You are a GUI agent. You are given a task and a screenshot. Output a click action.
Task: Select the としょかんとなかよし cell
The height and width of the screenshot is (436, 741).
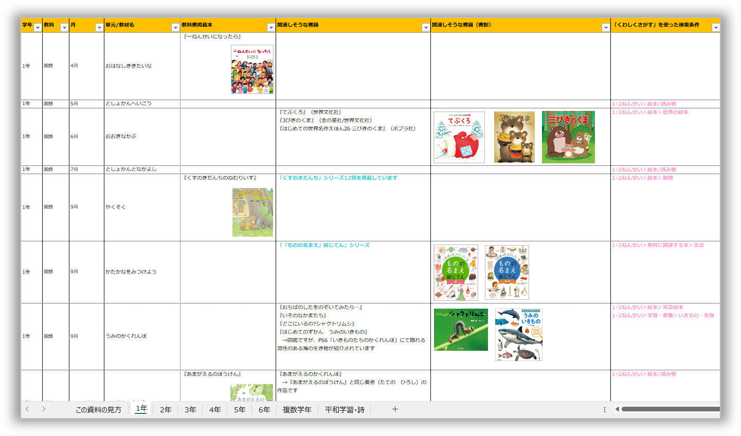pyautogui.click(x=142, y=169)
